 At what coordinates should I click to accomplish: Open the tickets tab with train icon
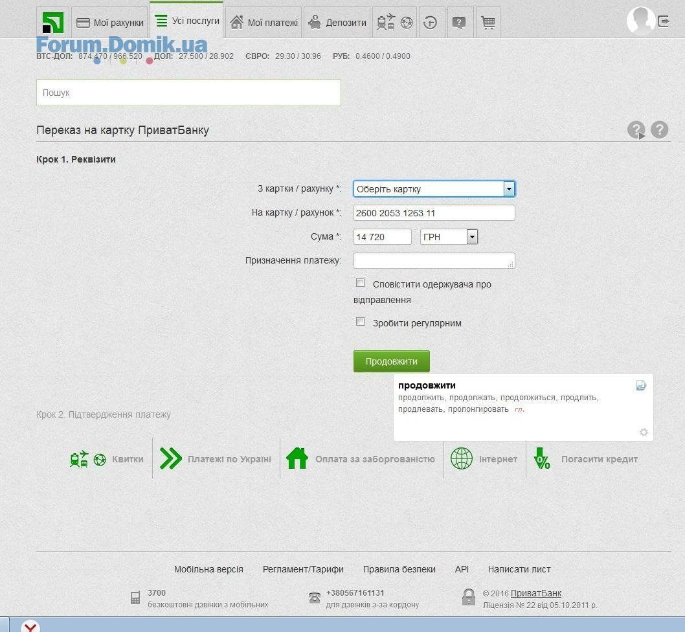(x=394, y=23)
